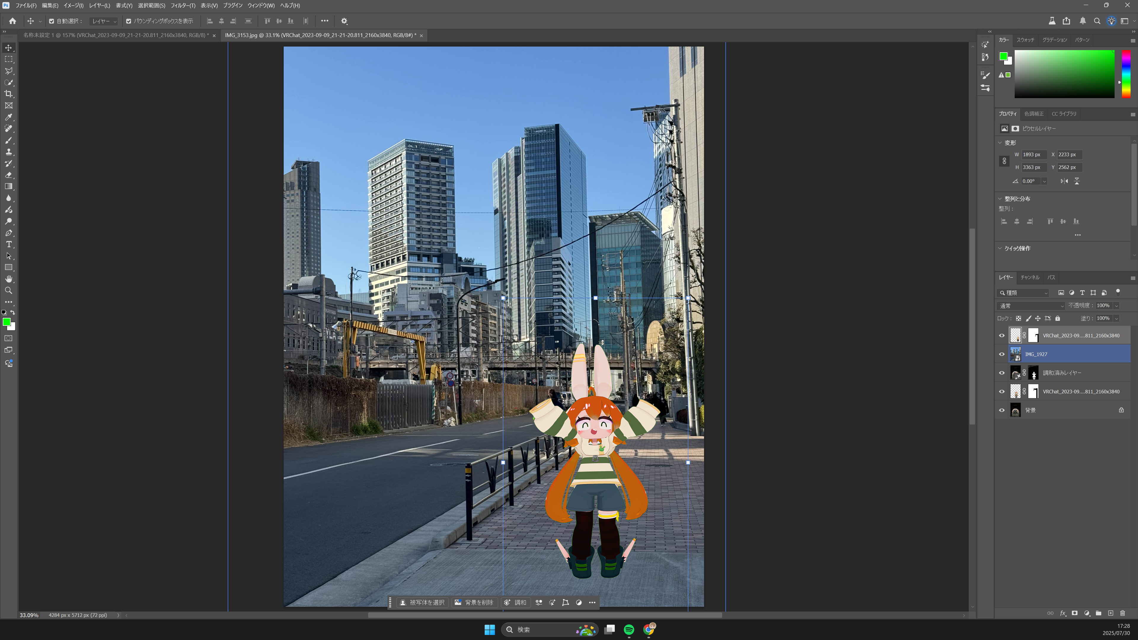Open the layer filter 種類 dropdown
The width and height of the screenshot is (1138, 640).
coord(1023,293)
